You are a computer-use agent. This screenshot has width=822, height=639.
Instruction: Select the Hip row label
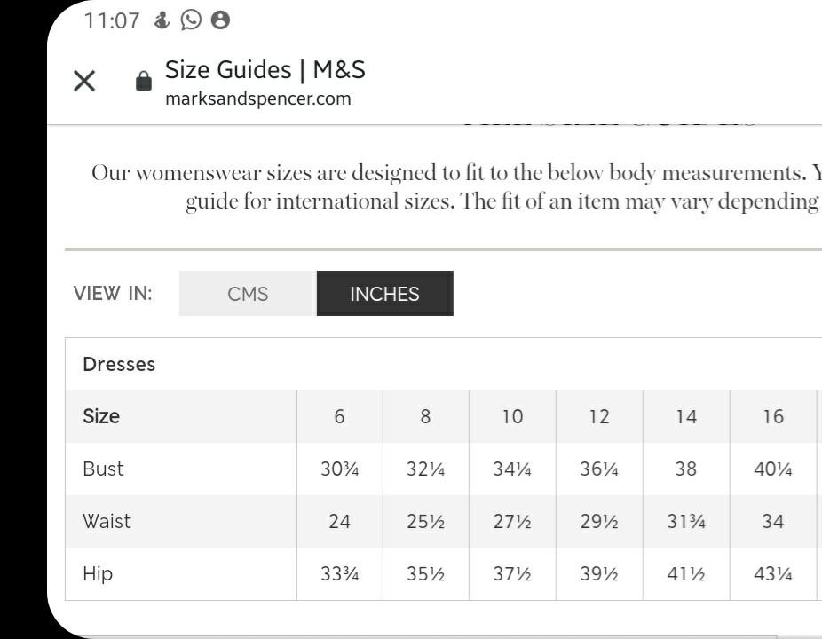98,574
